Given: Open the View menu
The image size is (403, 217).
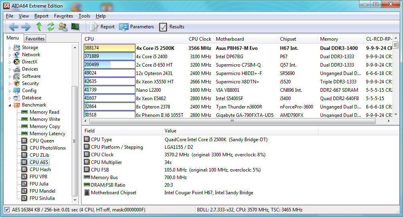Looking at the screenshot, I should click(24, 16).
